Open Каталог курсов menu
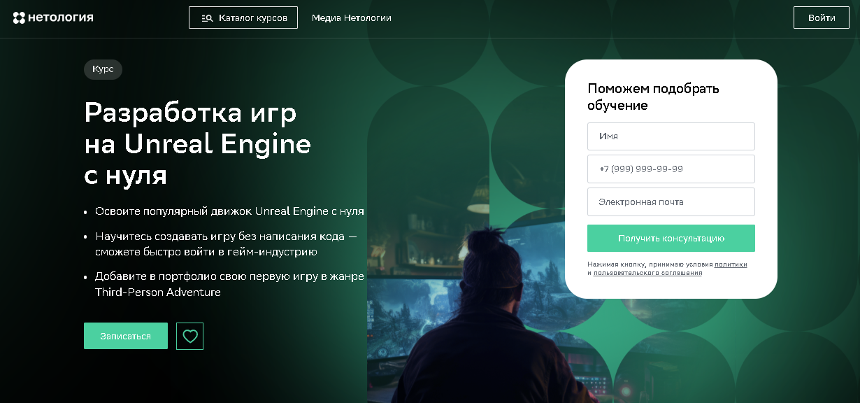860x403 pixels. [x=243, y=17]
